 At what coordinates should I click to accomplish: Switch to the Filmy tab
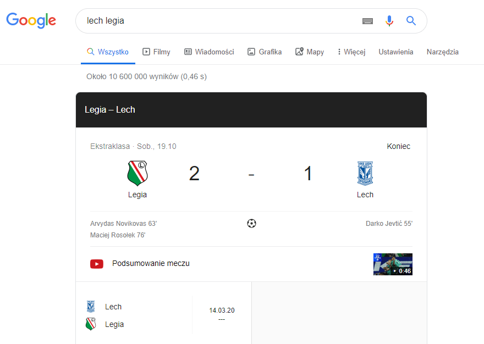pyautogui.click(x=157, y=52)
